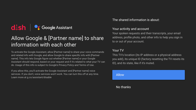Click the description starting 'This TV's location'
Image resolution: width=196 pixels, height=110 pixels.
pyautogui.click(x=148, y=59)
